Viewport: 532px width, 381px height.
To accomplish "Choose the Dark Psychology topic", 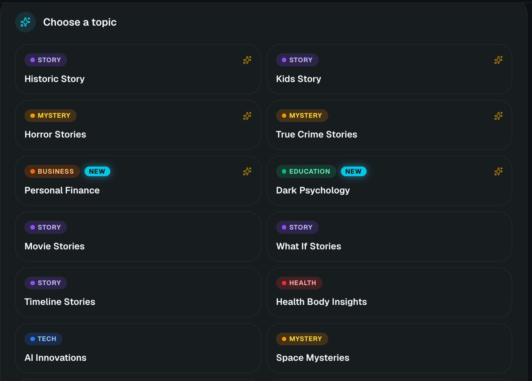I will (389, 181).
